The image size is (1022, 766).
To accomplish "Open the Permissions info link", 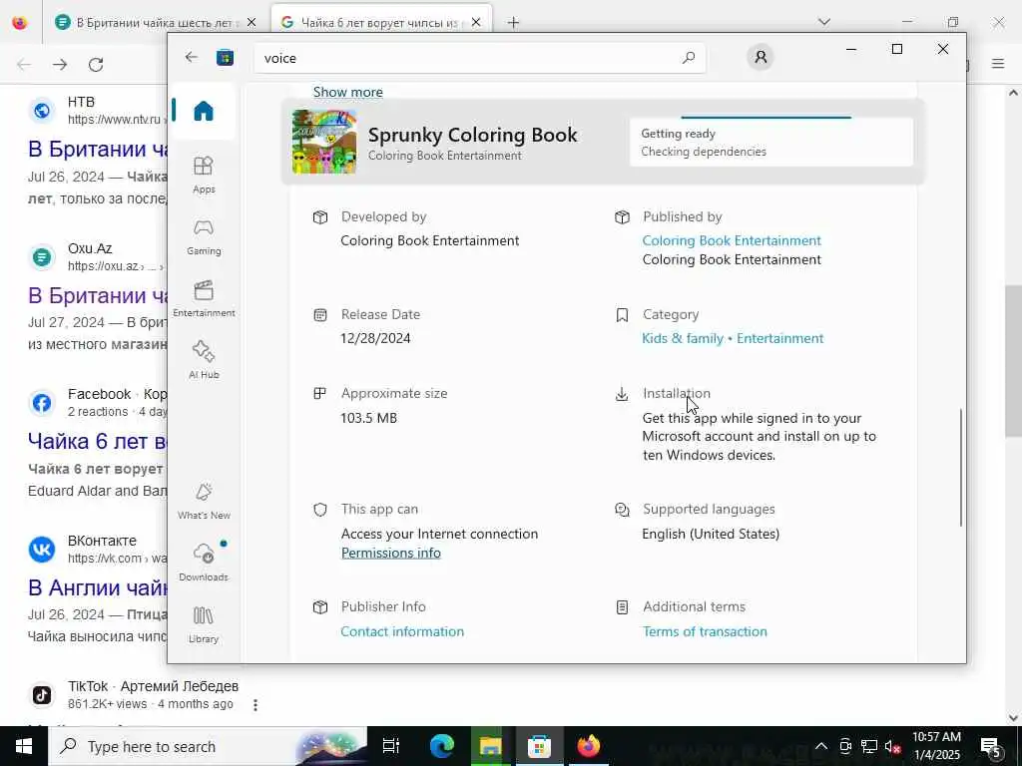I will (391, 553).
